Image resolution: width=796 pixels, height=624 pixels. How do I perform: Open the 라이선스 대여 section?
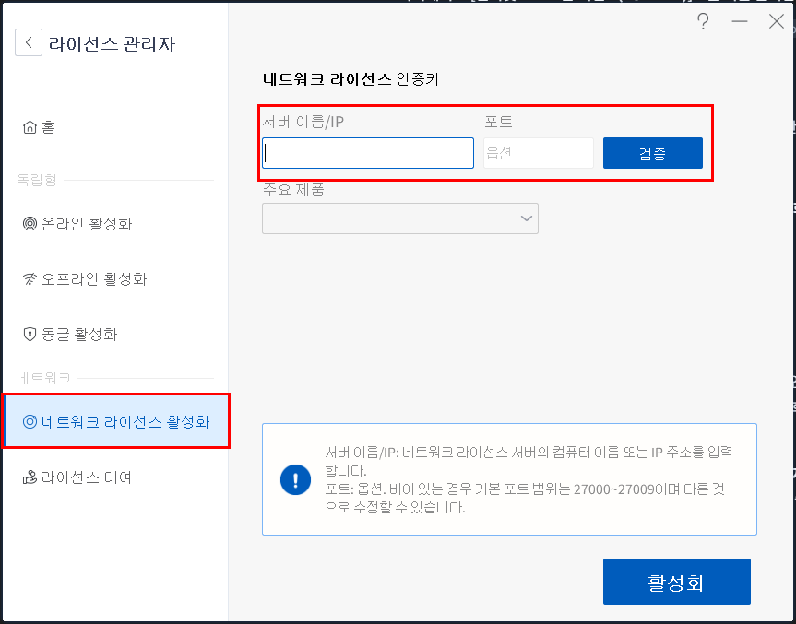tap(88, 477)
